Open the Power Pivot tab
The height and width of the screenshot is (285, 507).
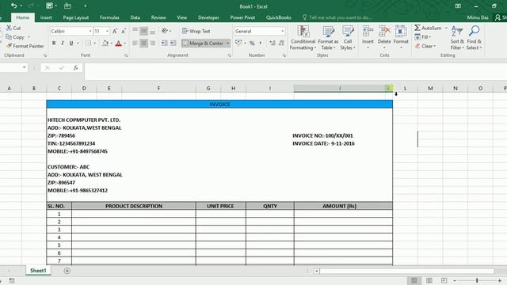(242, 17)
